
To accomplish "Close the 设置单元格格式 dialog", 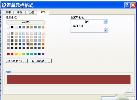I will tap(133, 5).
